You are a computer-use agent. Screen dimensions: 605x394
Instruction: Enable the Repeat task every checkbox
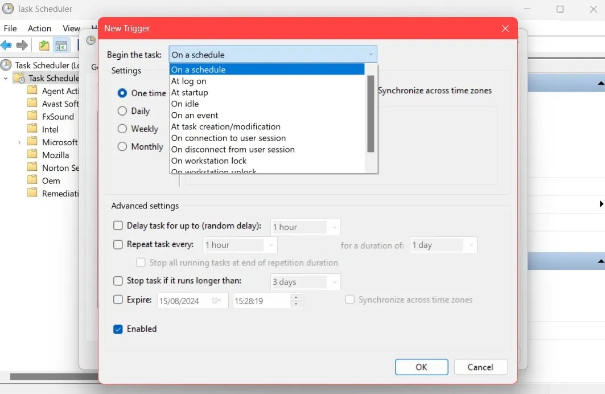(118, 245)
